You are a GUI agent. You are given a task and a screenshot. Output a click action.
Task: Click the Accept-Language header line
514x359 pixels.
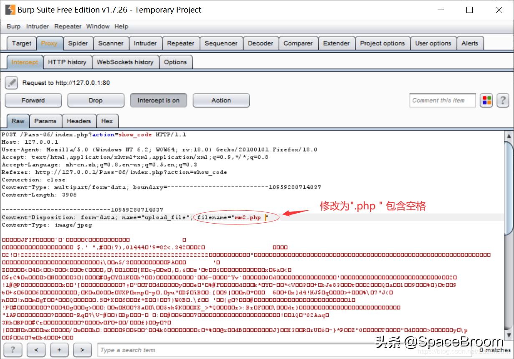coord(99,165)
